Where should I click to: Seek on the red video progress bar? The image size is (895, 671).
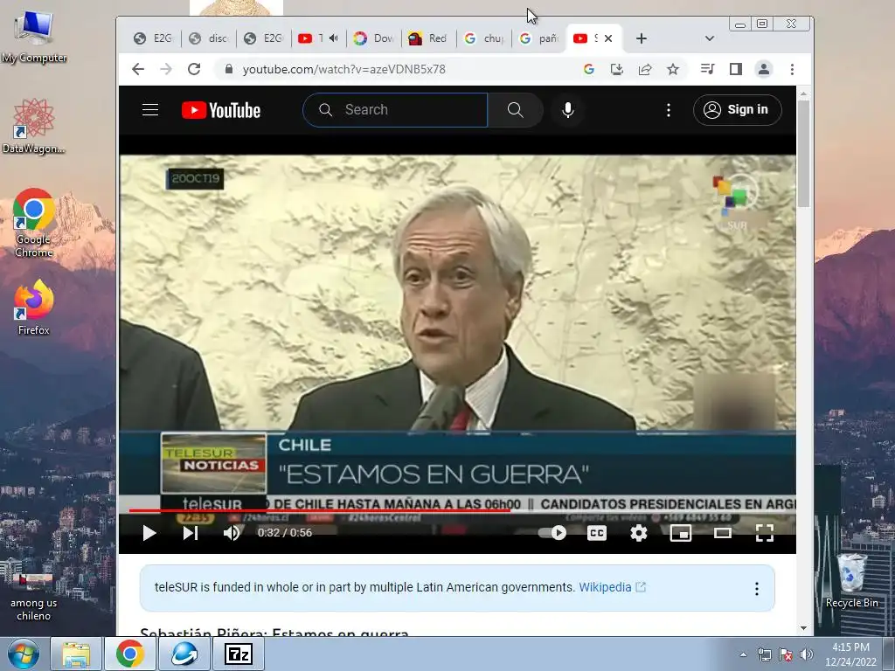coord(457,510)
